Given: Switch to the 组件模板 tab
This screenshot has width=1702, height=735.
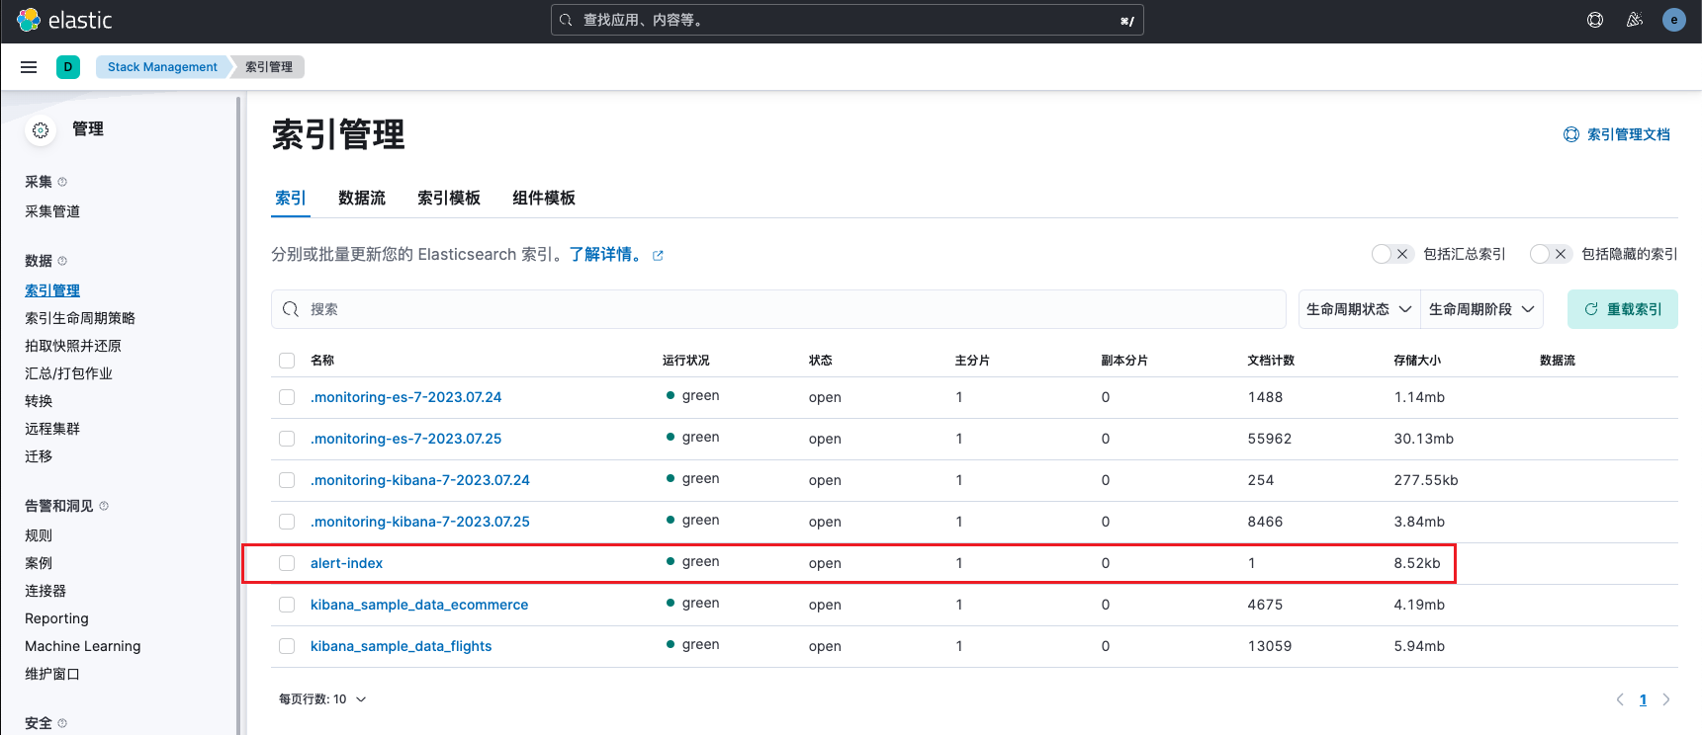Looking at the screenshot, I should tap(544, 199).
